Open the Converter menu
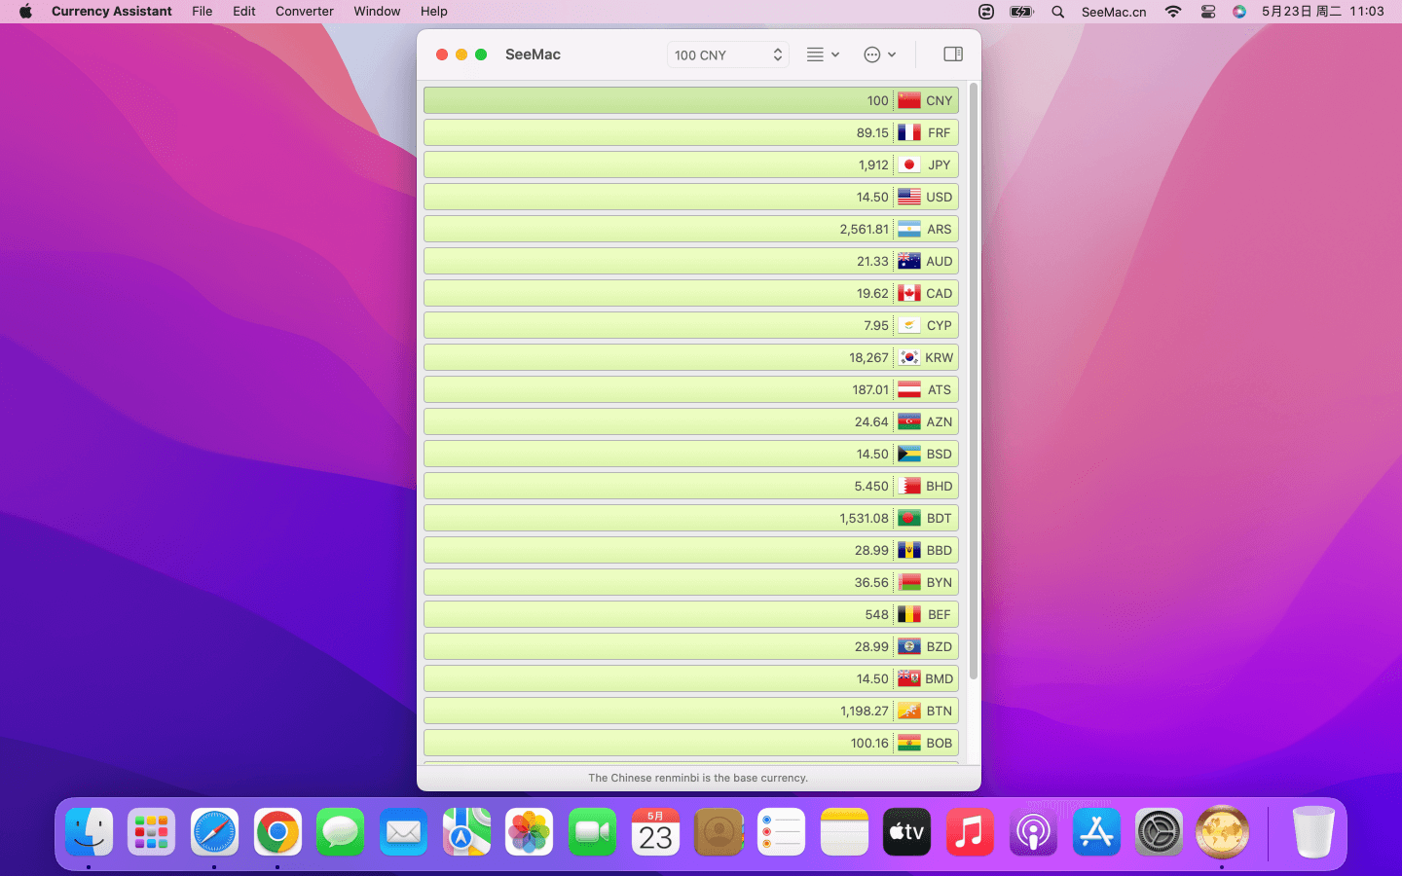1402x876 pixels. pyautogui.click(x=304, y=12)
